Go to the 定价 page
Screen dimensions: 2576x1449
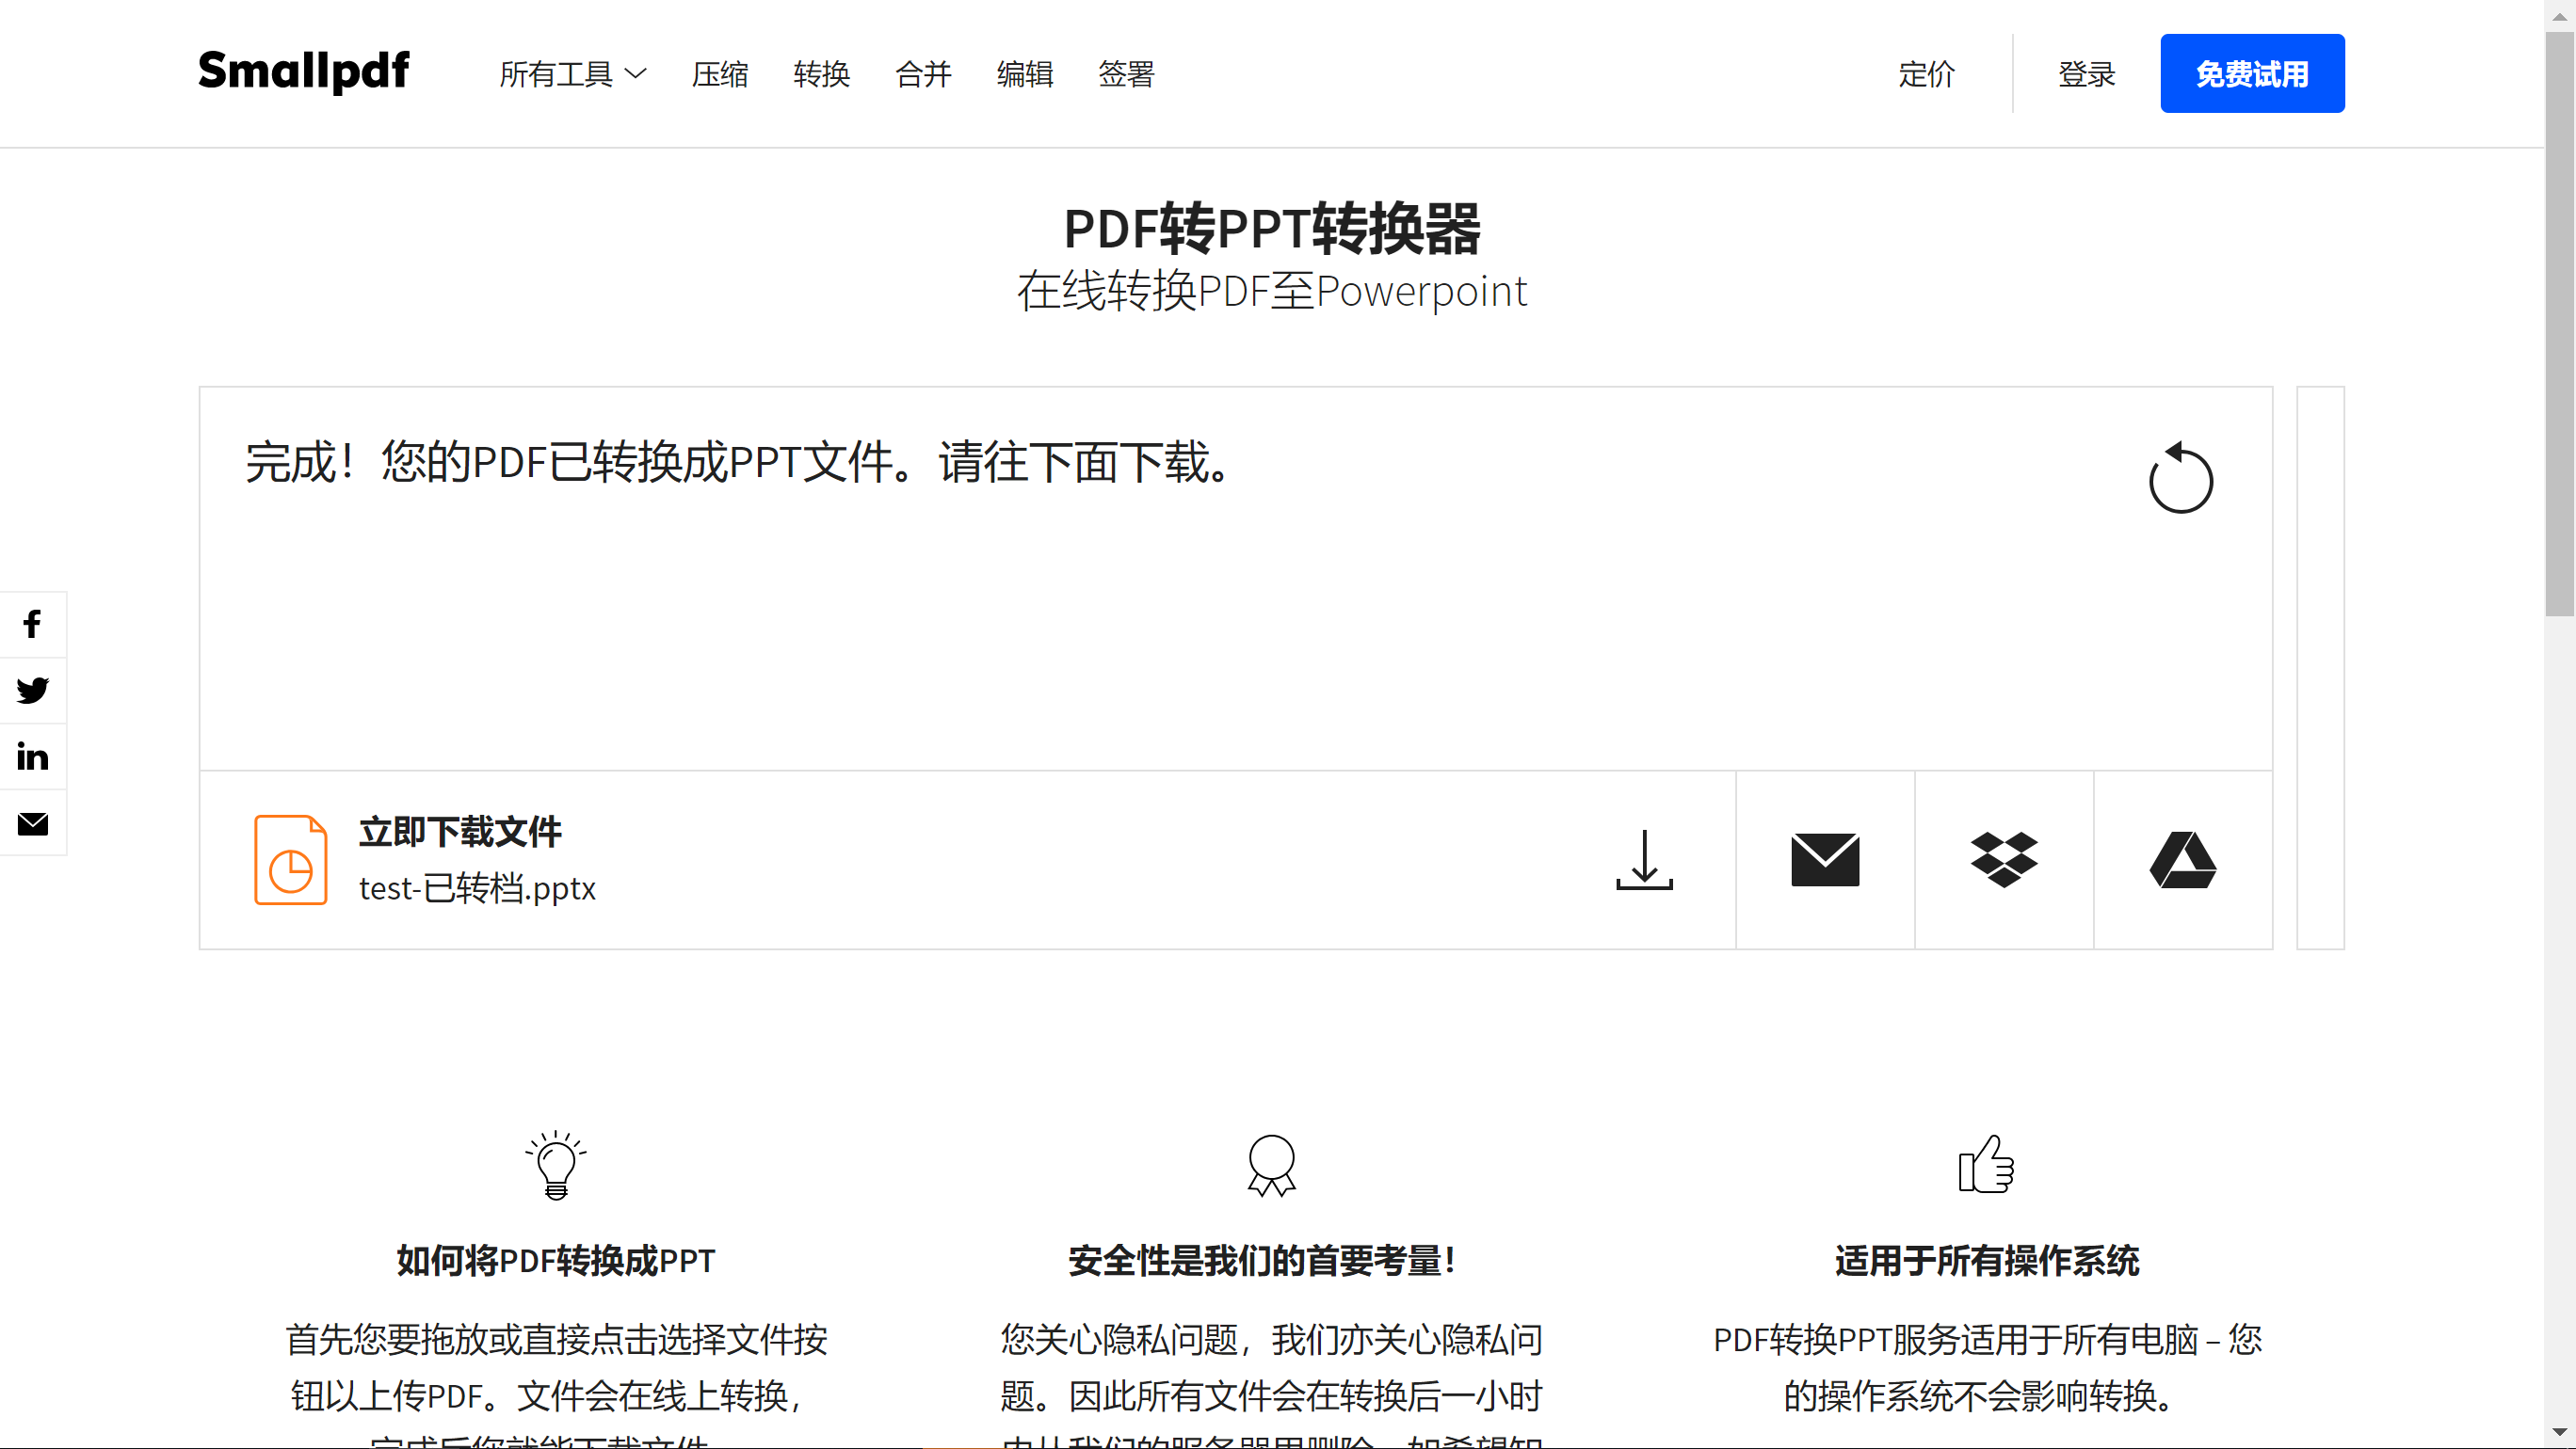[x=1926, y=74]
